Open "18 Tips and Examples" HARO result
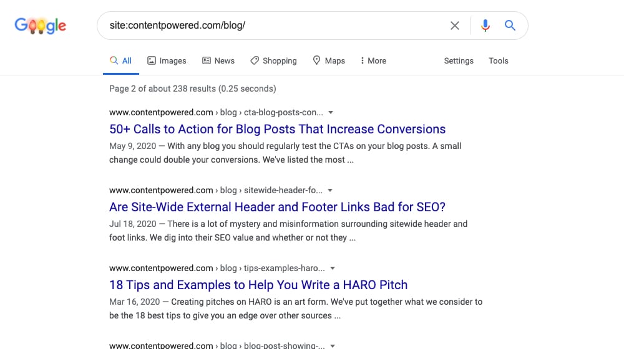624x349 pixels. [x=258, y=285]
